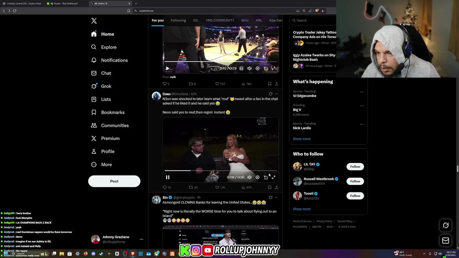The height and width of the screenshot is (258, 459).
Task: Open Profile from sidebar
Action: pos(103,151)
